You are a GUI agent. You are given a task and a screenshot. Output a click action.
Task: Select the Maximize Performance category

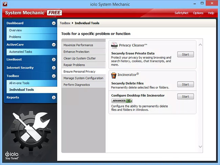pos(84,45)
